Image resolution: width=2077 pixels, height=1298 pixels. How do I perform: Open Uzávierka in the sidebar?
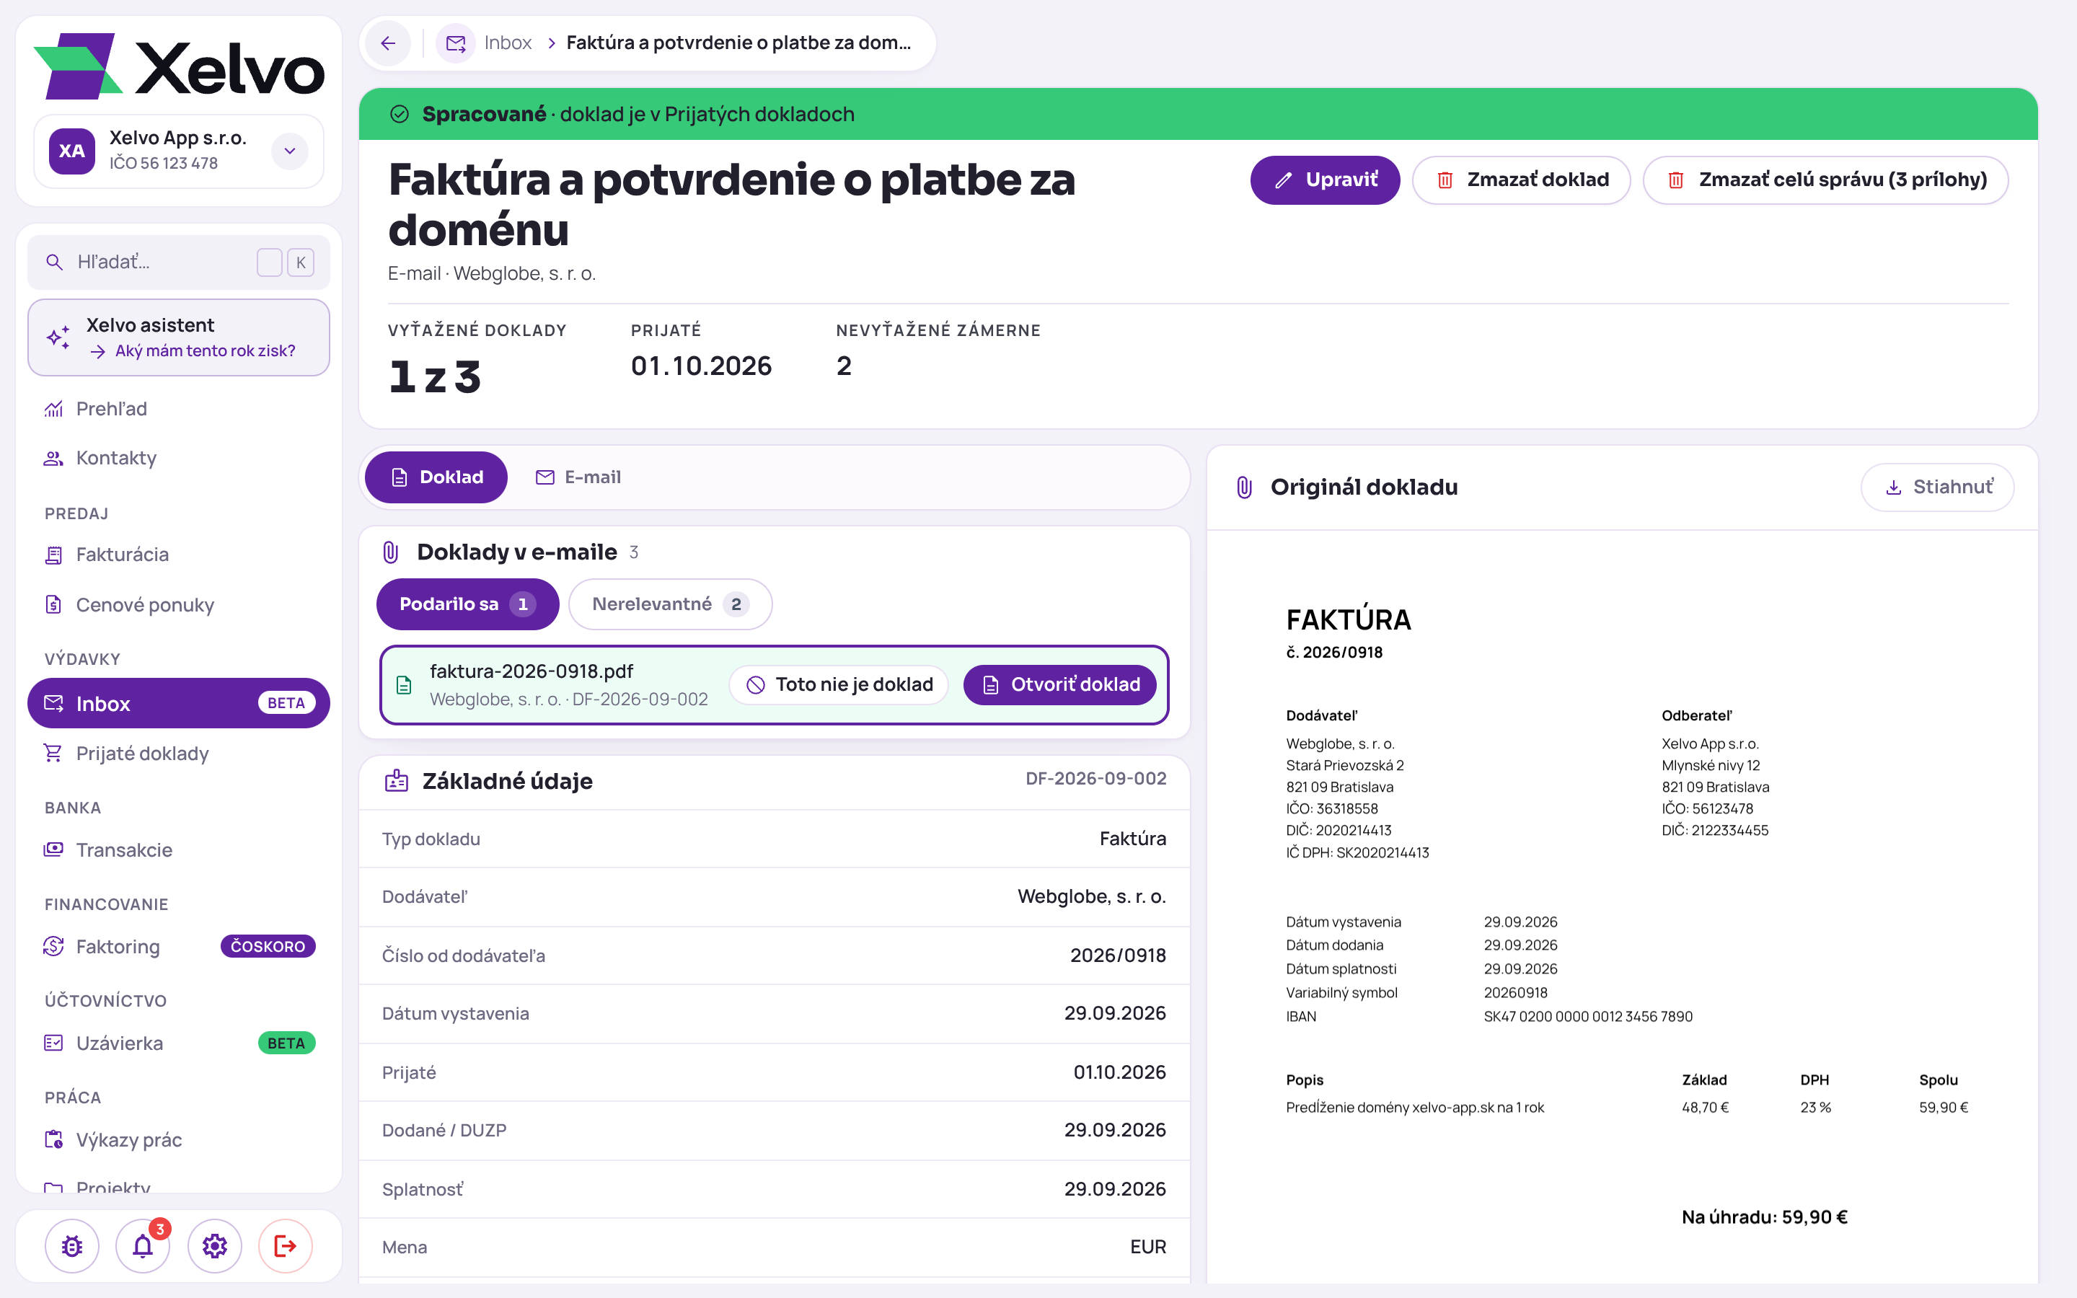[x=179, y=1043]
